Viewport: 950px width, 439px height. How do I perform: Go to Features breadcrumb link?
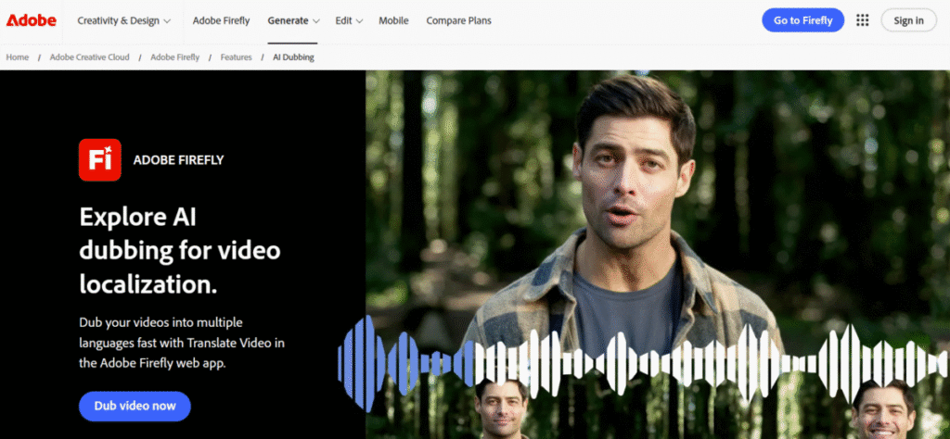pos(236,57)
